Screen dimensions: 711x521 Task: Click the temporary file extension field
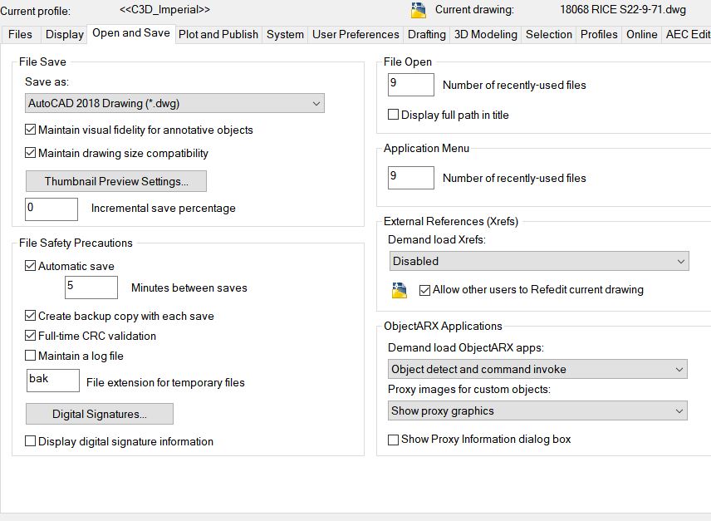coord(53,381)
